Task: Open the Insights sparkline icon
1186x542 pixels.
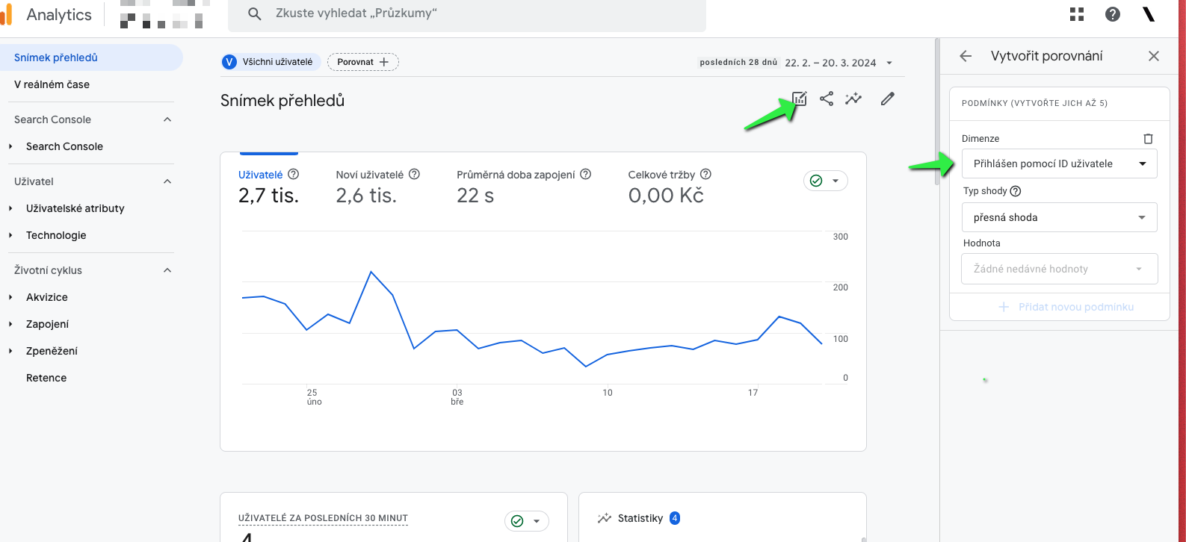Action: (x=853, y=99)
